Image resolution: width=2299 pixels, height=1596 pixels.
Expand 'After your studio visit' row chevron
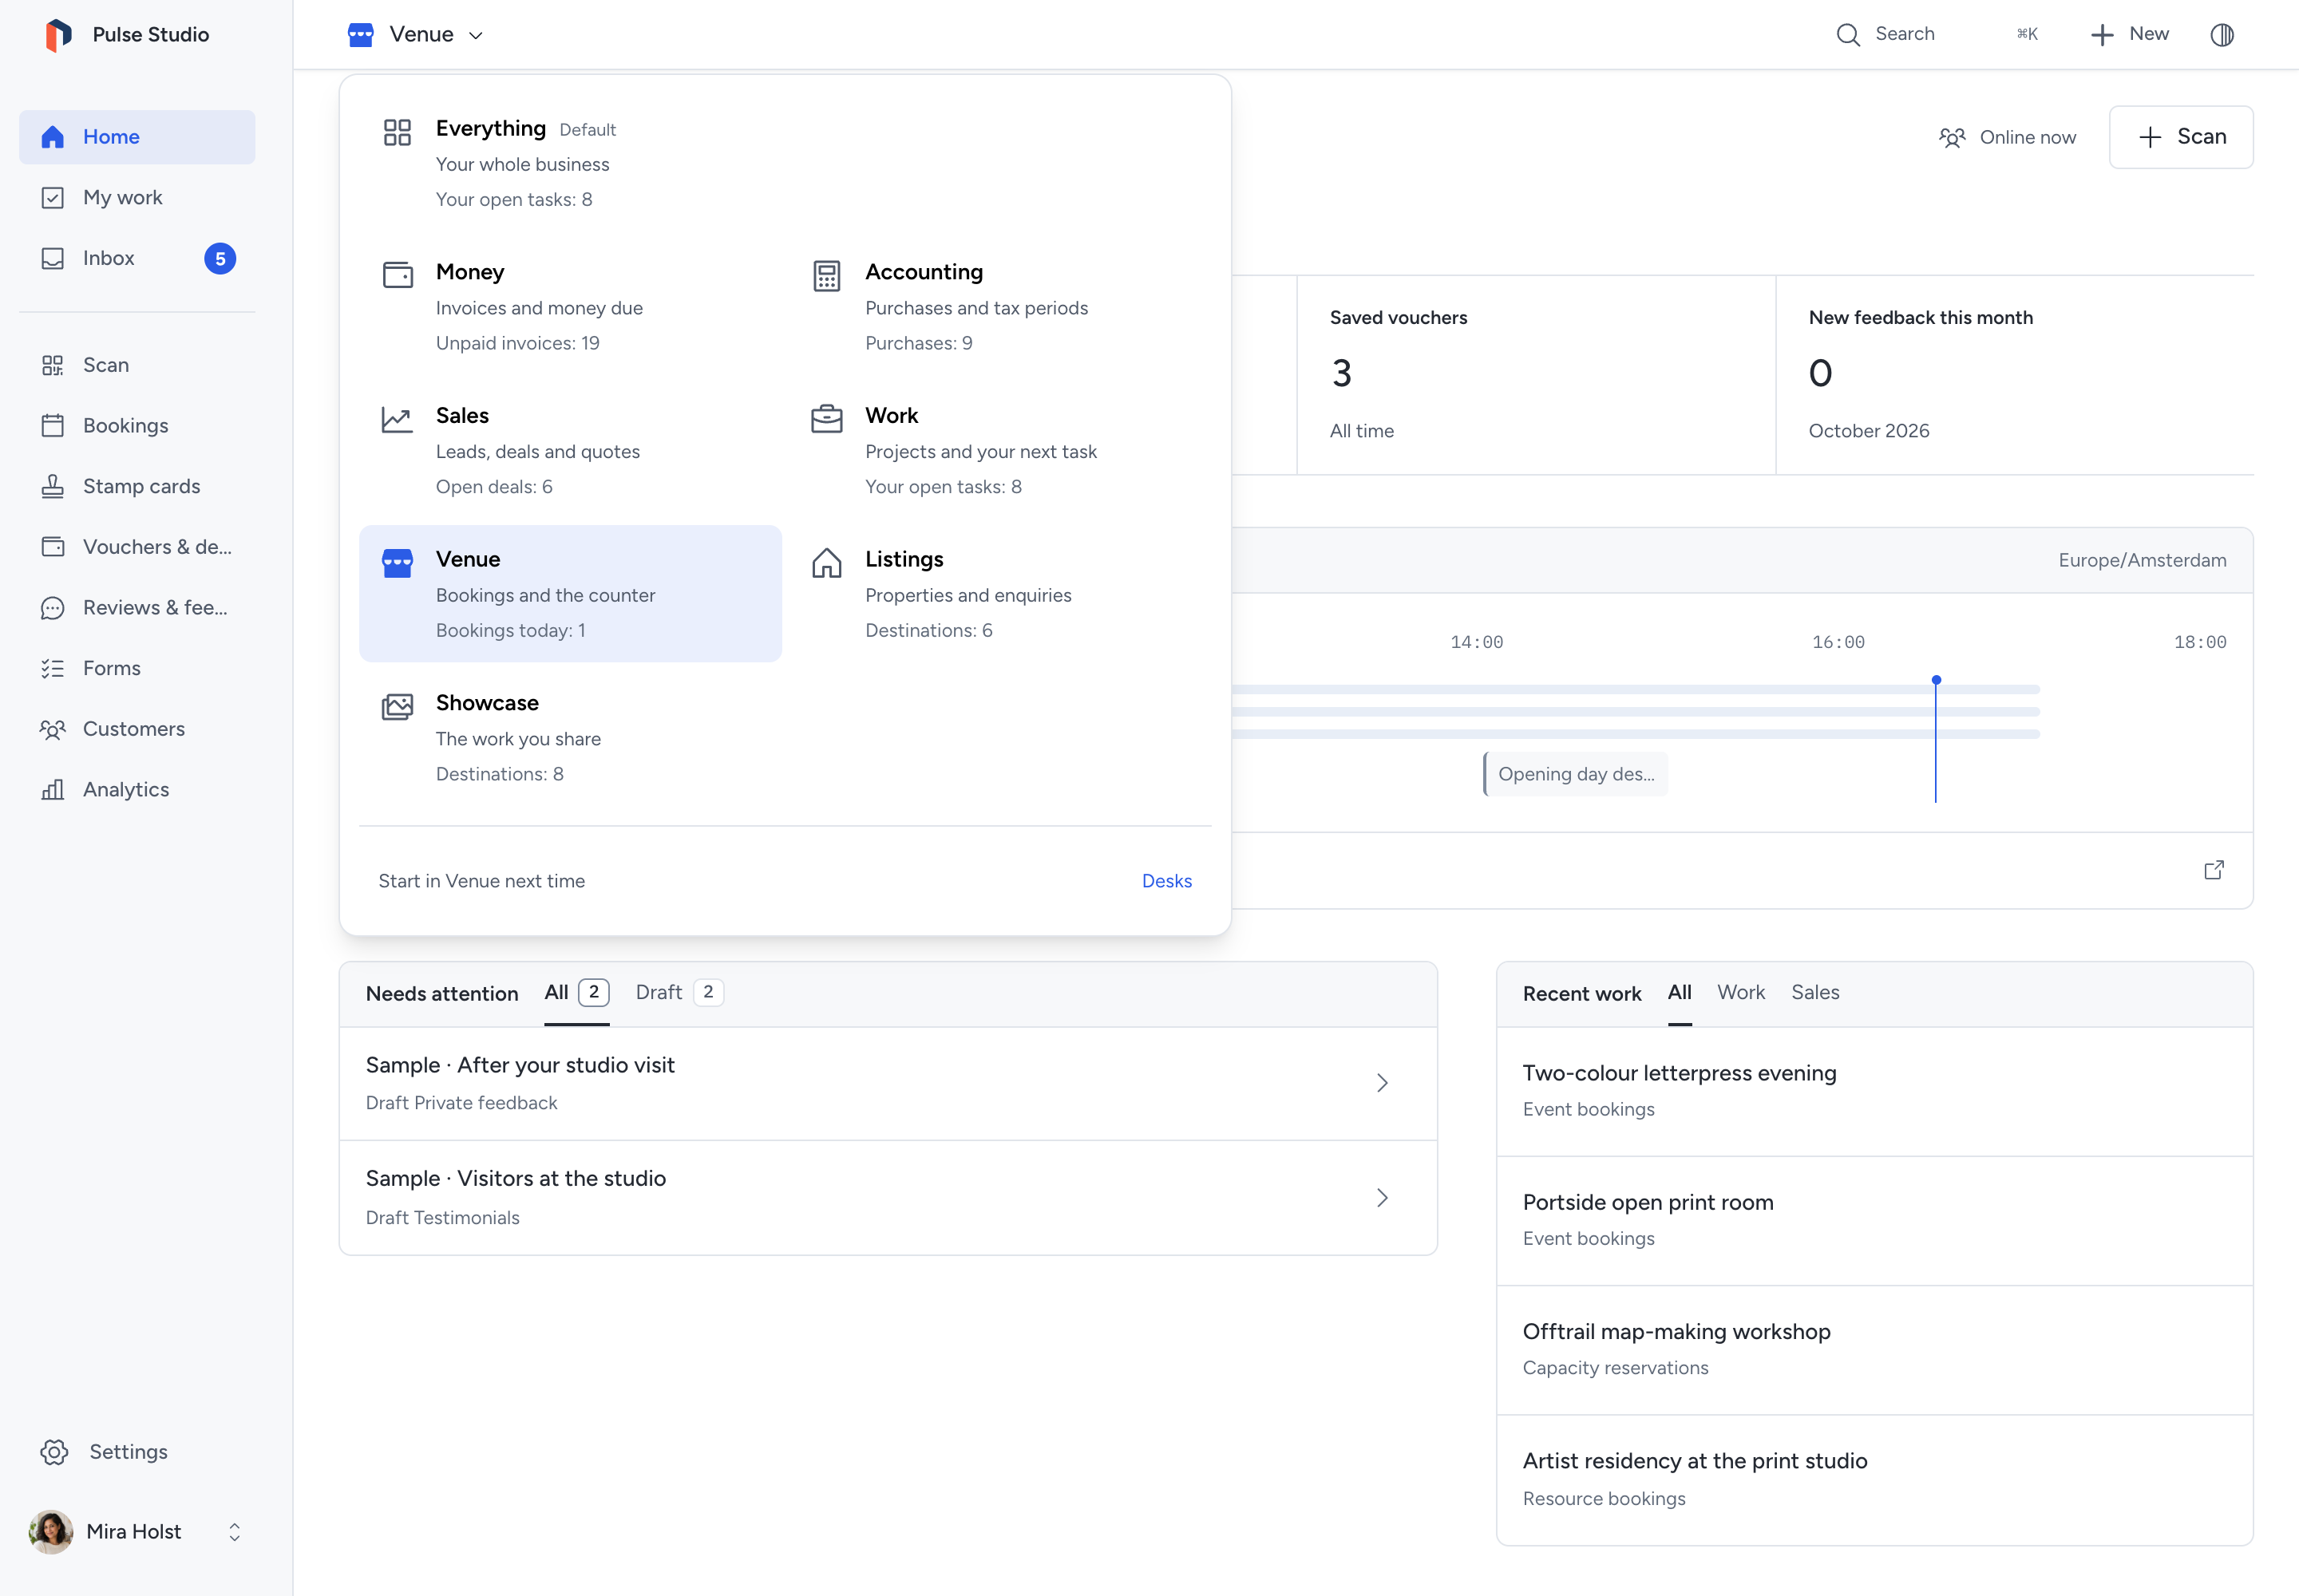pos(1383,1083)
